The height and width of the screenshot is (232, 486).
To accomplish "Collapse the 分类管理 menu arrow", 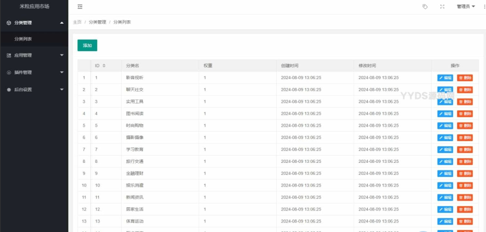I will 62,23.
